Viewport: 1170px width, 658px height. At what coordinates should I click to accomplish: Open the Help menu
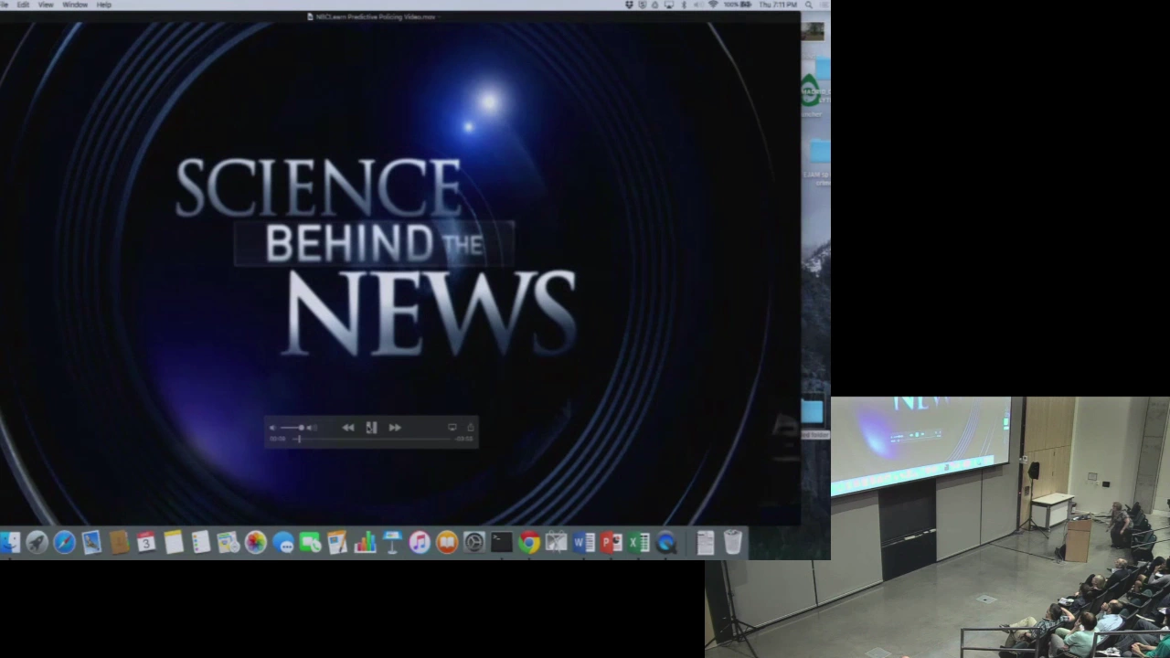tap(104, 5)
